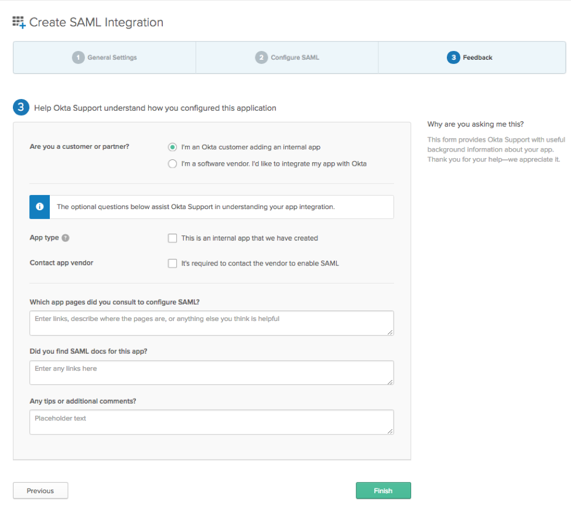
Task: Click the 'This form provides Okta Support' paragraph
Action: [x=496, y=149]
